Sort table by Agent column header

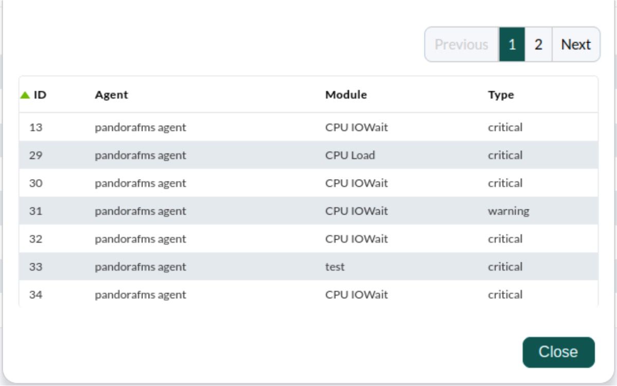coord(112,95)
